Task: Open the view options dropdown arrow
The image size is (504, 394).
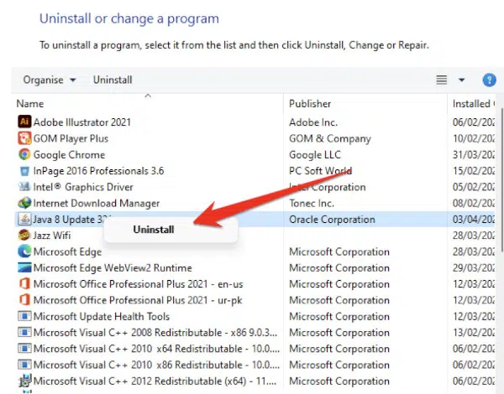Action: coord(461,80)
